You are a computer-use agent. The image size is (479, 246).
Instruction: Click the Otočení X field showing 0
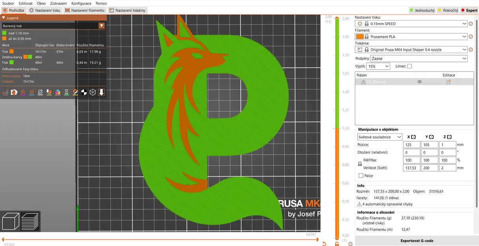[412, 152]
